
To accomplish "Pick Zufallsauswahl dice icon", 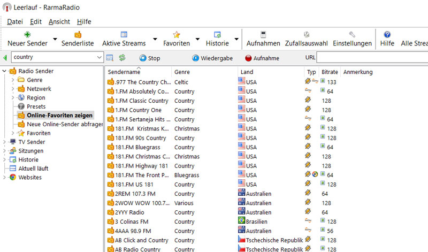I will [307, 35].
